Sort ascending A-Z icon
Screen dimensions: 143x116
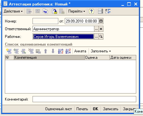click(61, 51)
